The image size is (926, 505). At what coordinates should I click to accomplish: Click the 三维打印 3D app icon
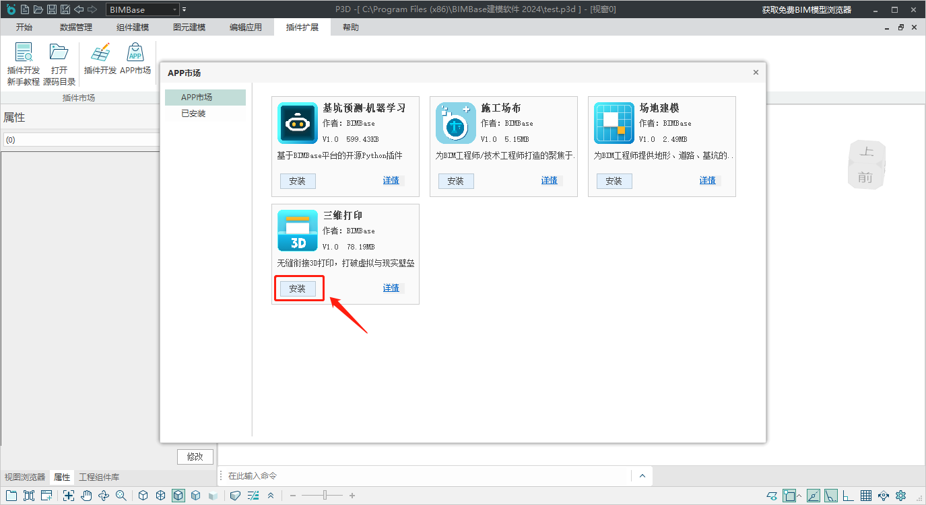[x=298, y=231]
